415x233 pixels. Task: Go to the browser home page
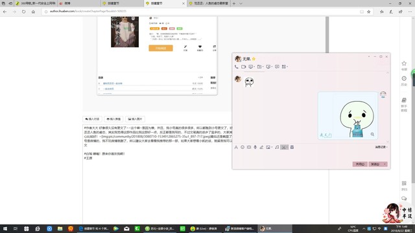(x=33, y=12)
